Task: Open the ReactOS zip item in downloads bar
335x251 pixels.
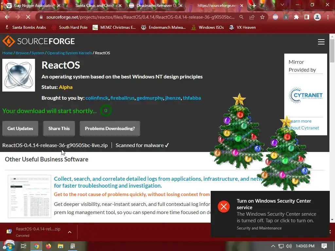Action: coord(34,232)
